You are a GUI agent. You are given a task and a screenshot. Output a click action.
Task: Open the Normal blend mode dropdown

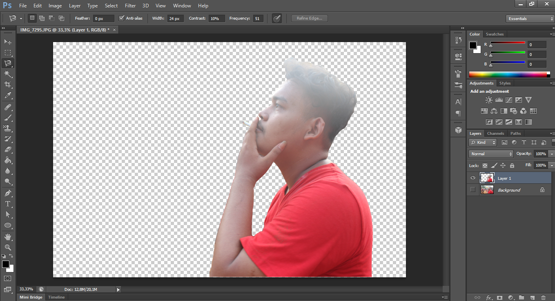(x=491, y=154)
